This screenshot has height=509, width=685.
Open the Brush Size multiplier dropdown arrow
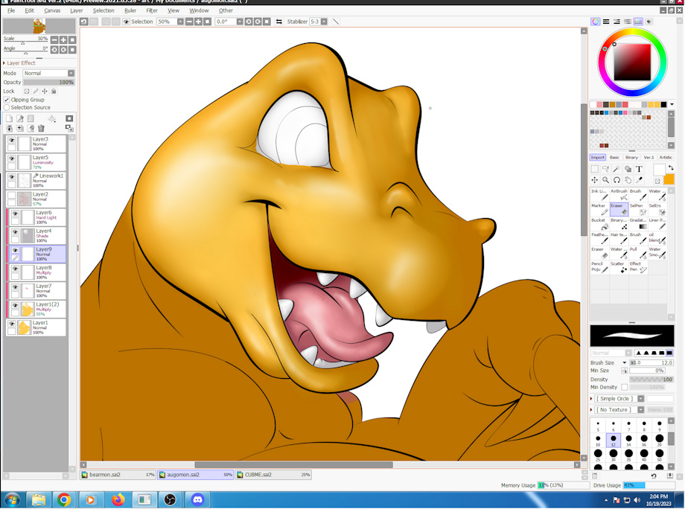(x=624, y=362)
